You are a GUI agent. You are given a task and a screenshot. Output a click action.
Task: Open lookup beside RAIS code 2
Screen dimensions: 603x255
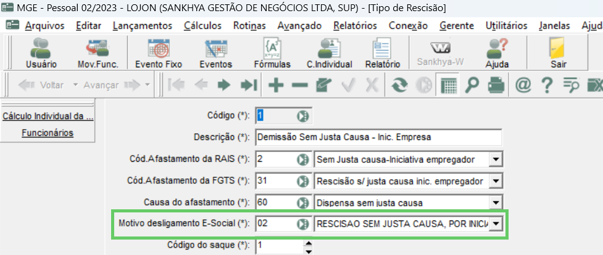(x=303, y=159)
